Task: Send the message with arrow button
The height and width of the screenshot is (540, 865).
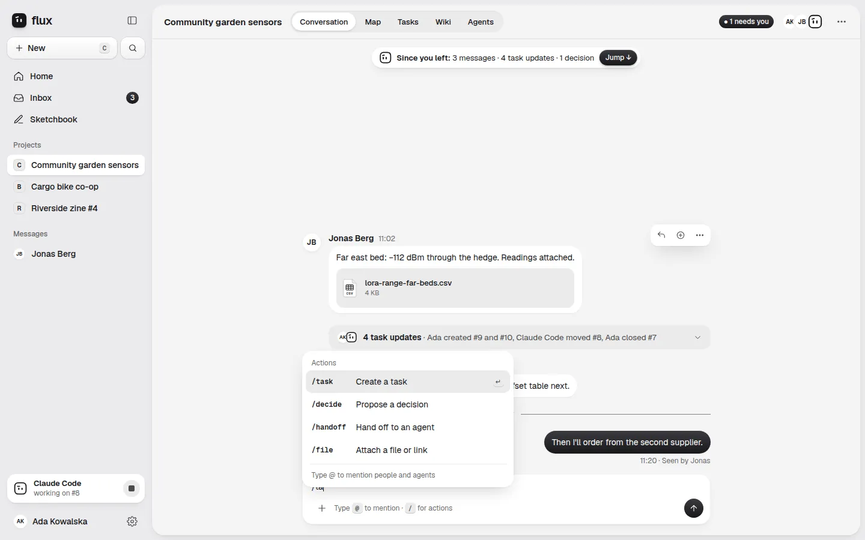Action: pyautogui.click(x=694, y=508)
